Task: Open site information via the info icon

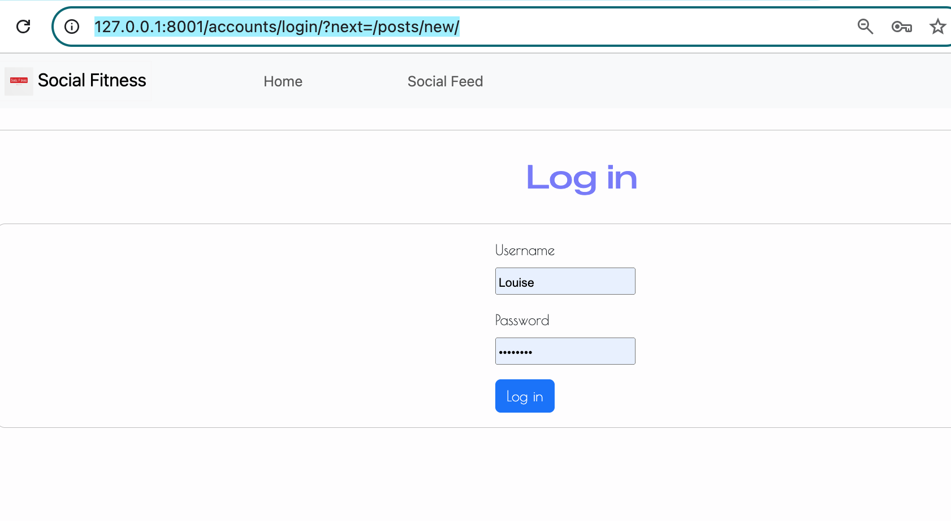Action: pos(72,27)
